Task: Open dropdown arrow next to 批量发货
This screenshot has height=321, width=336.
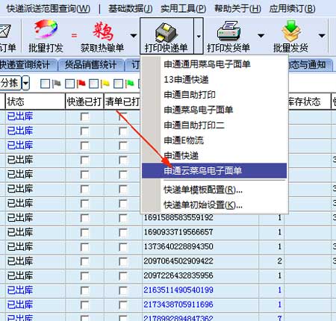Action: click(322, 36)
